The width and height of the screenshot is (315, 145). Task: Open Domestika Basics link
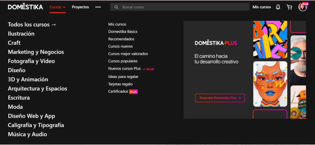tap(123, 32)
